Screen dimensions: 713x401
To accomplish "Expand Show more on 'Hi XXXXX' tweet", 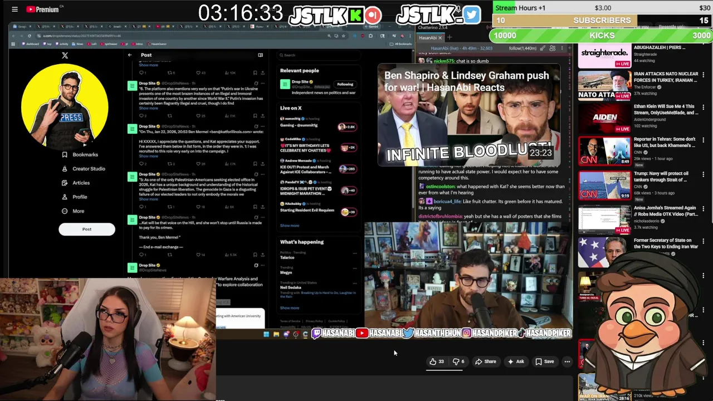I will (x=148, y=156).
